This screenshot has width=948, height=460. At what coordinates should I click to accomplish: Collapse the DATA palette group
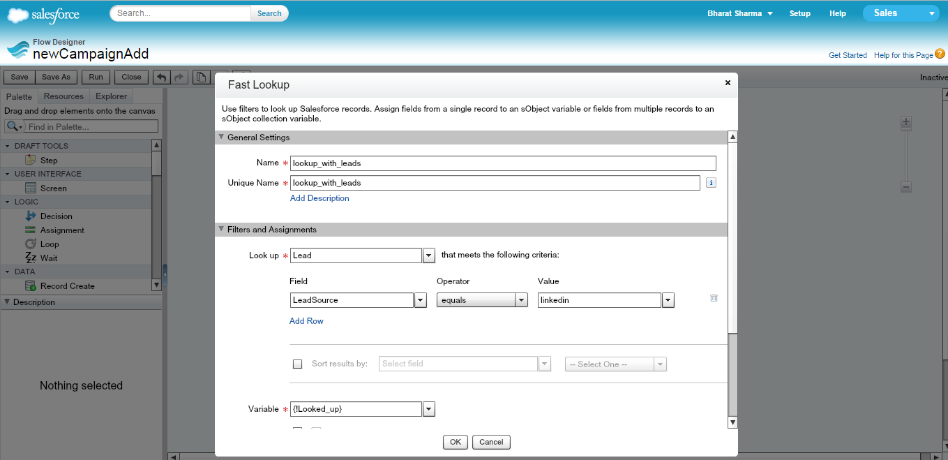pyautogui.click(x=8, y=272)
